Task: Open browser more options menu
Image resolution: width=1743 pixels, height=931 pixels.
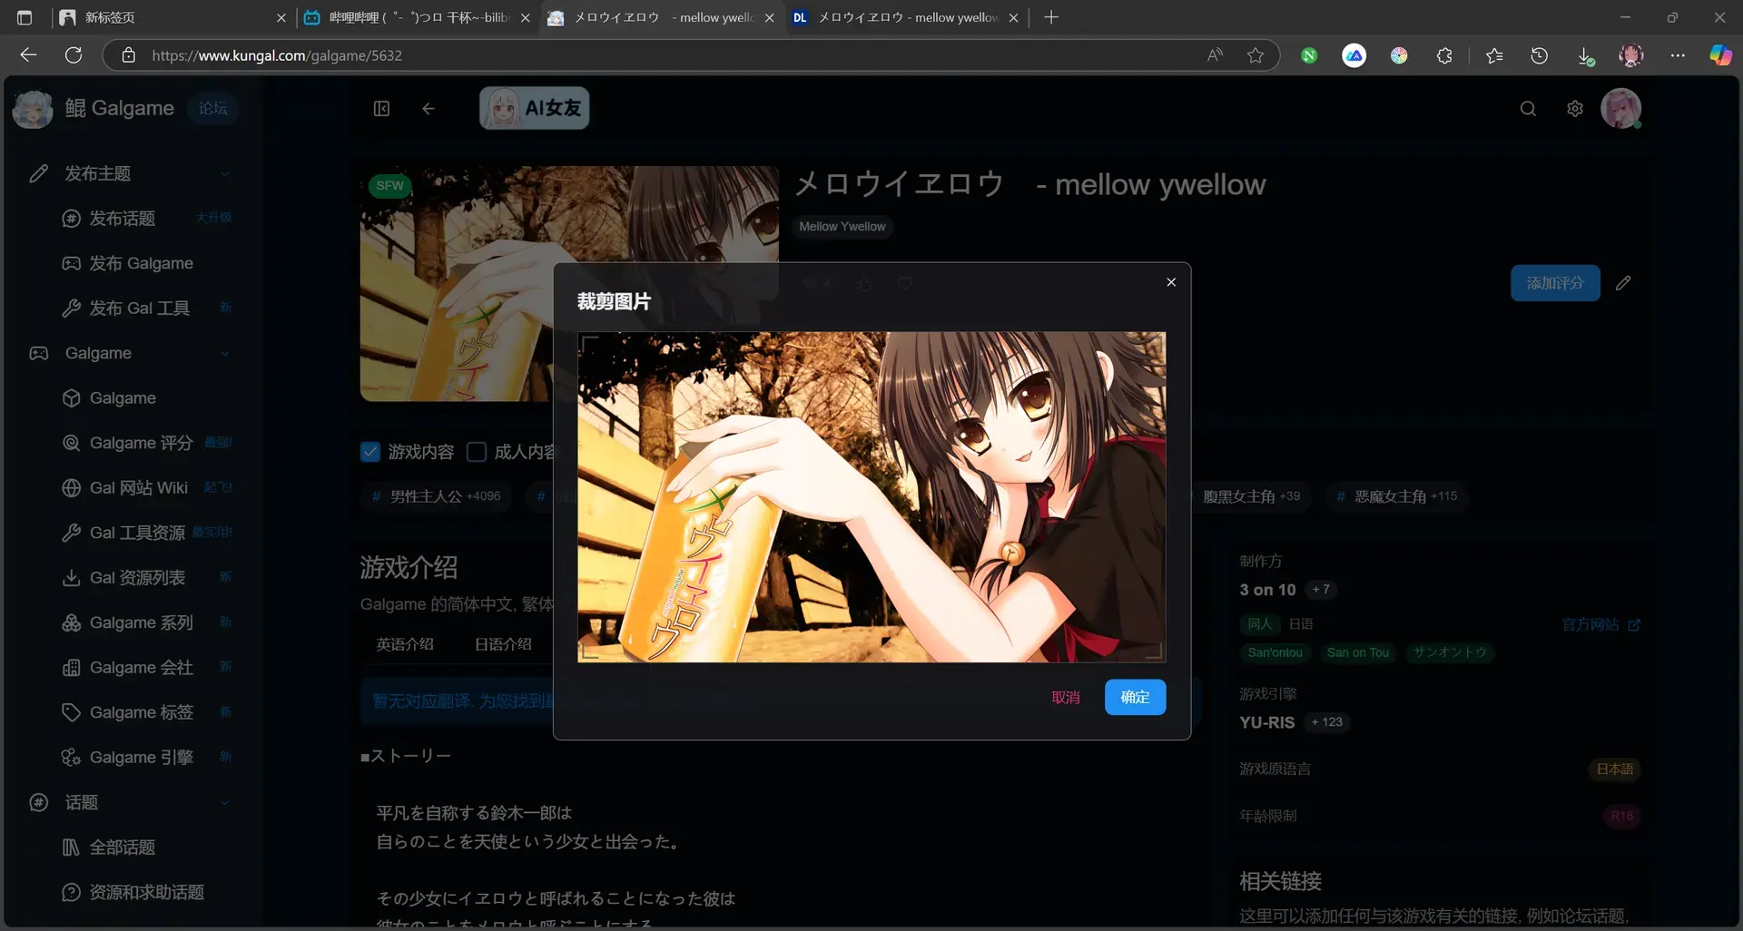Action: 1678,55
